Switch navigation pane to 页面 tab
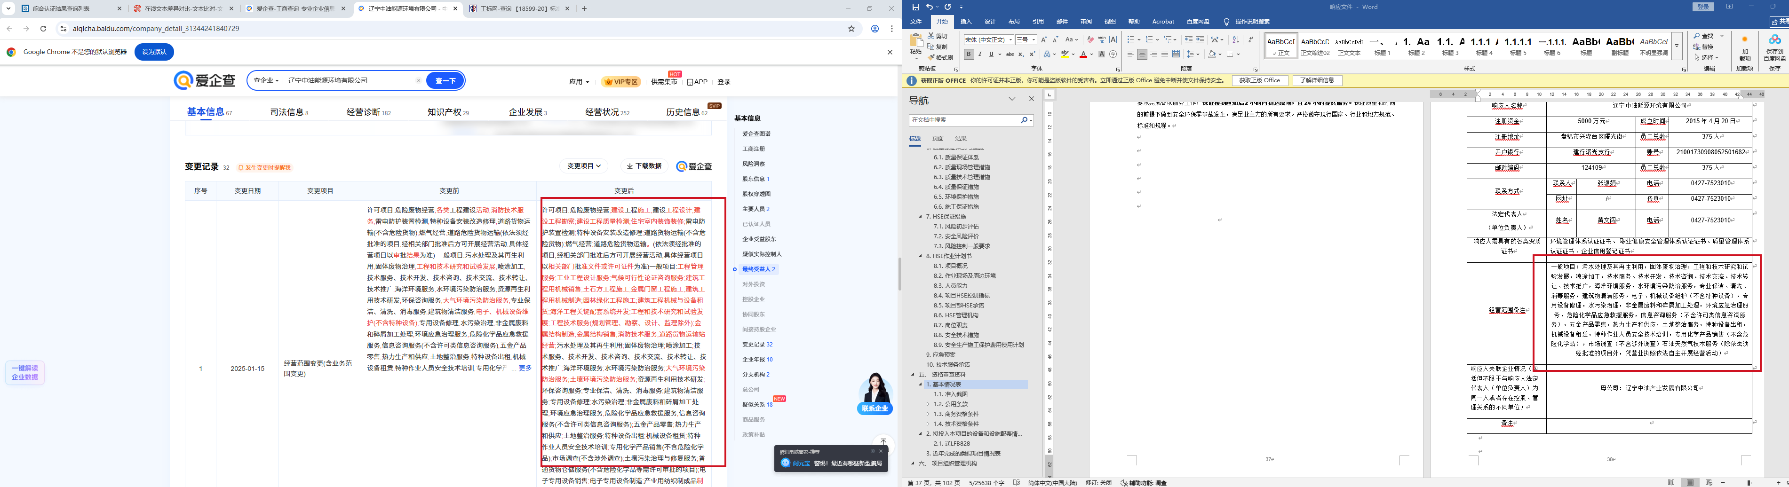This screenshot has width=1789, height=487. [x=938, y=139]
